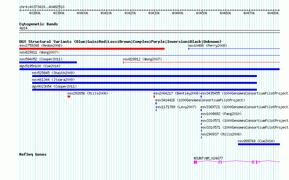Click the DGV Structural Variants track title

click(x=120, y=42)
